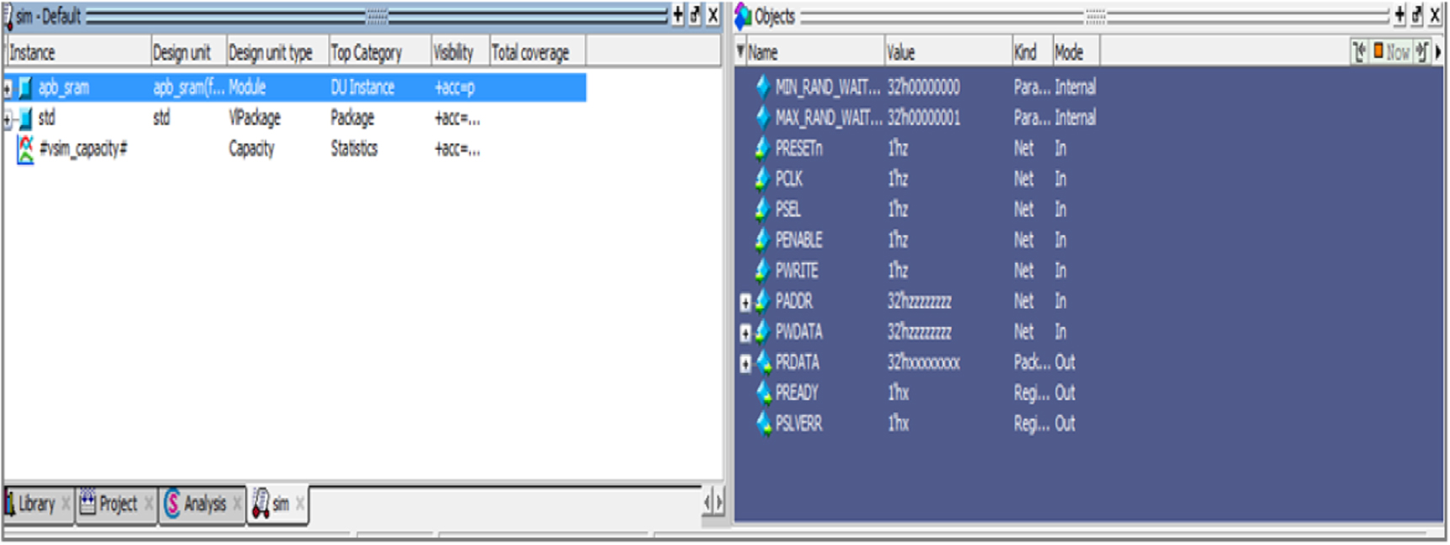
Task: Click the PWDATA signal icon
Action: [763, 333]
